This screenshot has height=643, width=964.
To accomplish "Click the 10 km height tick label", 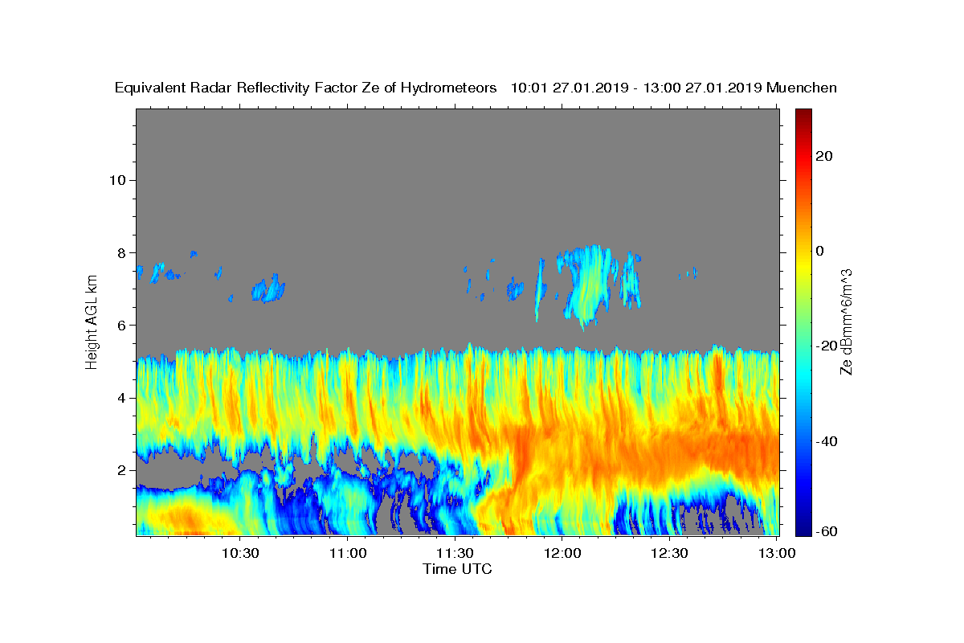I will [118, 180].
